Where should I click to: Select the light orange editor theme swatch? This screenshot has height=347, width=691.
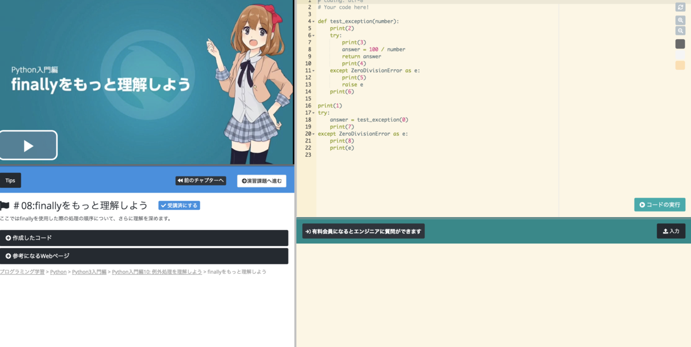tap(680, 65)
